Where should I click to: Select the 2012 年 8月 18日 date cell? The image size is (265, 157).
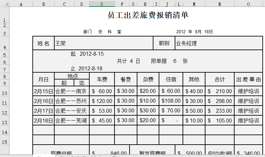click(194, 32)
